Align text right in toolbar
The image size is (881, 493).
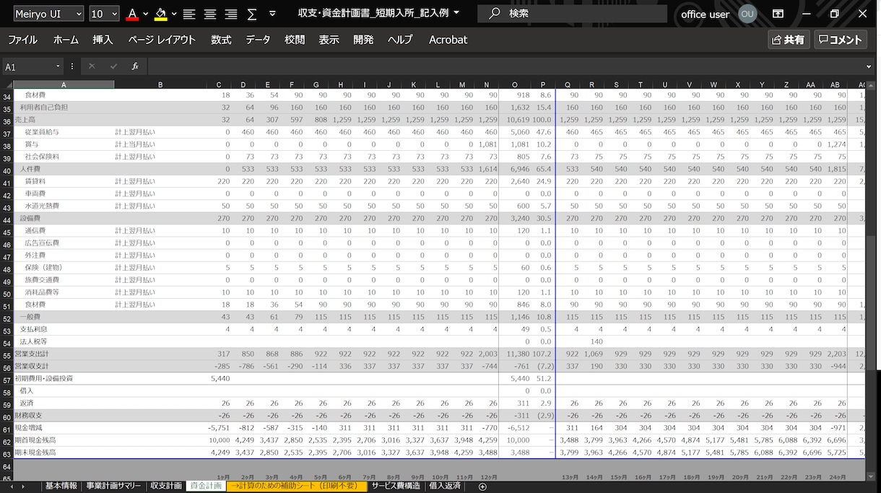231,14
